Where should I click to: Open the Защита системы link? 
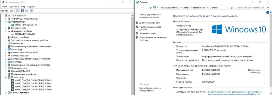click(147, 33)
